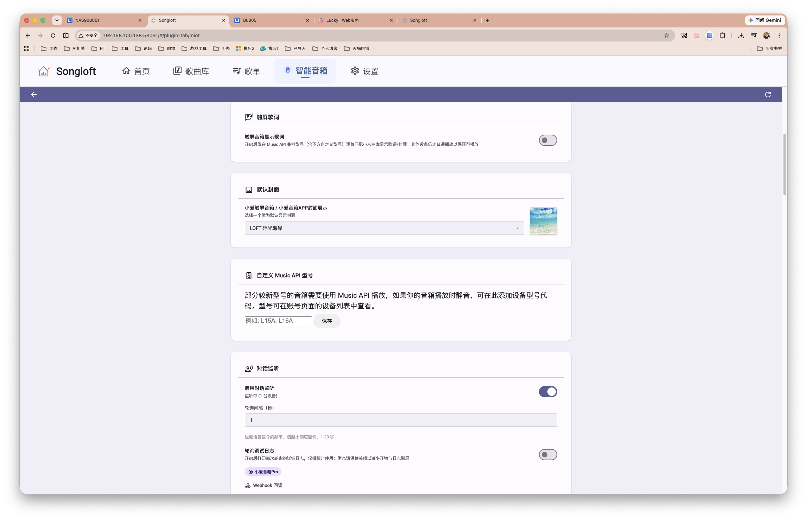Open the browser downloads icon
The width and height of the screenshot is (807, 520).
tap(741, 36)
